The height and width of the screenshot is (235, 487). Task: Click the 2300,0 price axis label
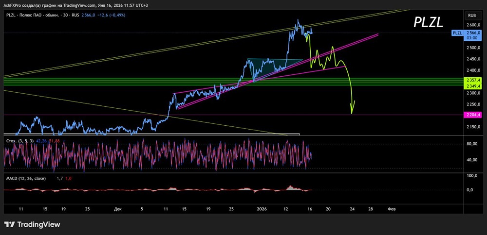pyautogui.click(x=474, y=93)
